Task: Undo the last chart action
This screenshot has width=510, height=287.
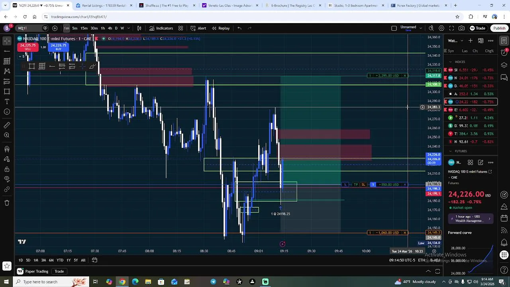Action: (x=239, y=28)
